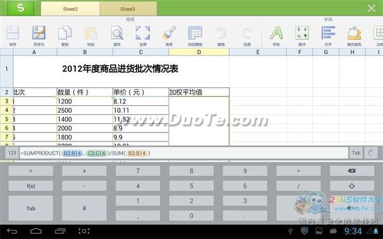Tap the 2 key on the keypad
This screenshot has width=383, height=239.
(x=191, y=201)
